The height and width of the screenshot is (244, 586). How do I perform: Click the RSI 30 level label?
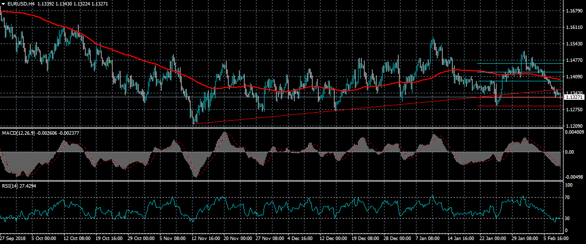568,219
